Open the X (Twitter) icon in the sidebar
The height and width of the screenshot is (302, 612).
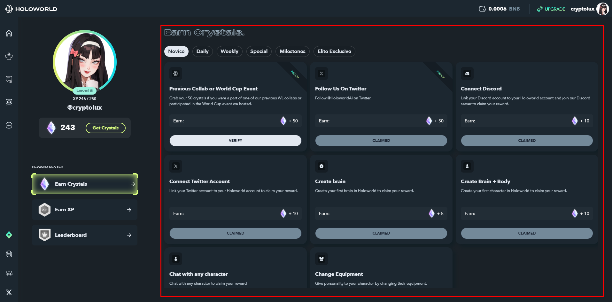point(9,292)
